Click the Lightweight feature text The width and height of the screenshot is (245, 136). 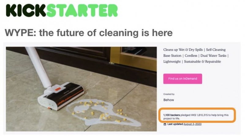tap(172, 62)
